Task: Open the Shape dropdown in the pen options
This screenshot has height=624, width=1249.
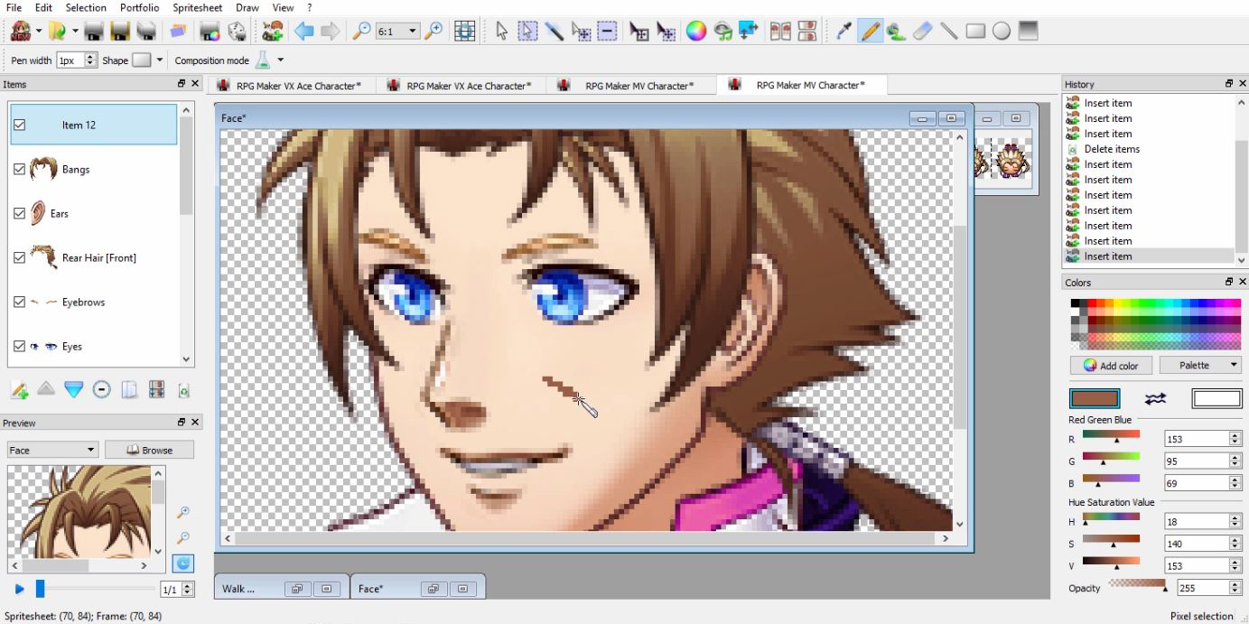Action: coord(159,58)
